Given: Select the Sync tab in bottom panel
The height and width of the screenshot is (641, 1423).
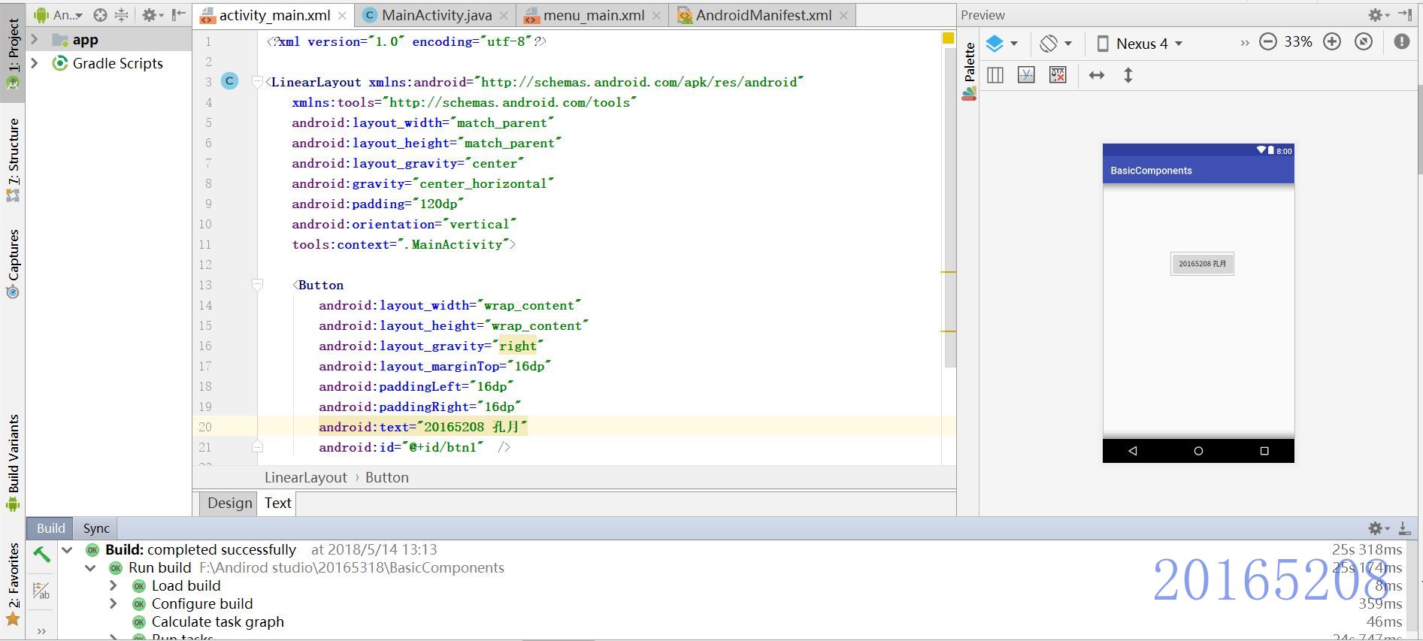Looking at the screenshot, I should 96,528.
